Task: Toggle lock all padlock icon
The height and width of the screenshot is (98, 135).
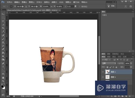Action: pyautogui.click(x=116, y=67)
